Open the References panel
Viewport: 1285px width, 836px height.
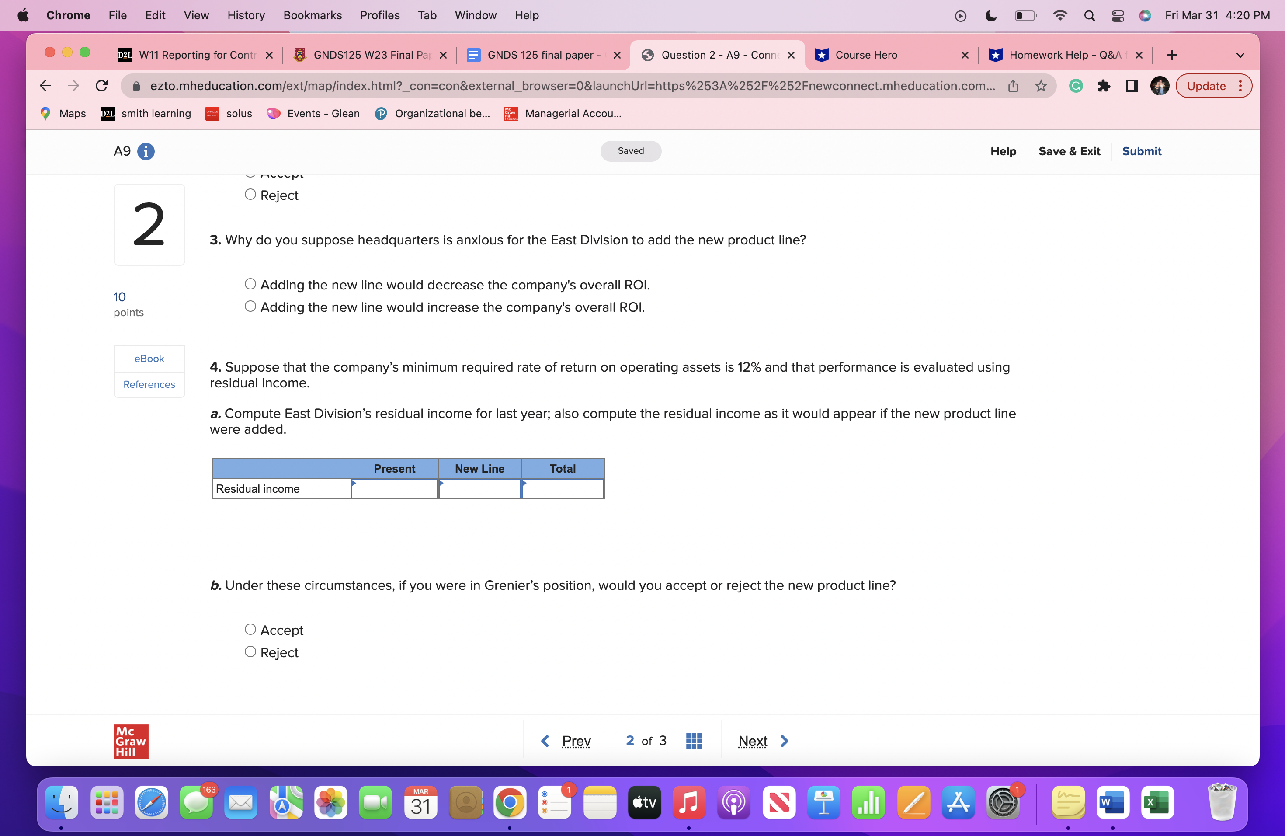coord(149,384)
